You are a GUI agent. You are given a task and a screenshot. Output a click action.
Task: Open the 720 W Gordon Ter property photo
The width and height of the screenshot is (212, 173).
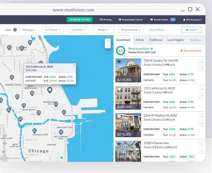(x=128, y=71)
